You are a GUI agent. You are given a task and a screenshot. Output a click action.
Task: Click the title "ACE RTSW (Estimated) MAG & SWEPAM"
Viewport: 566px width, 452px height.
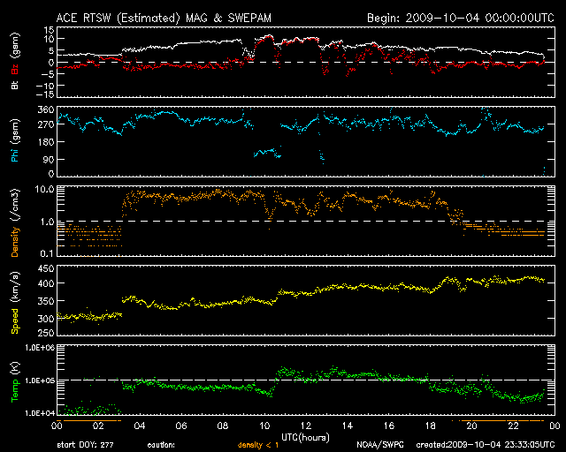coord(164,18)
